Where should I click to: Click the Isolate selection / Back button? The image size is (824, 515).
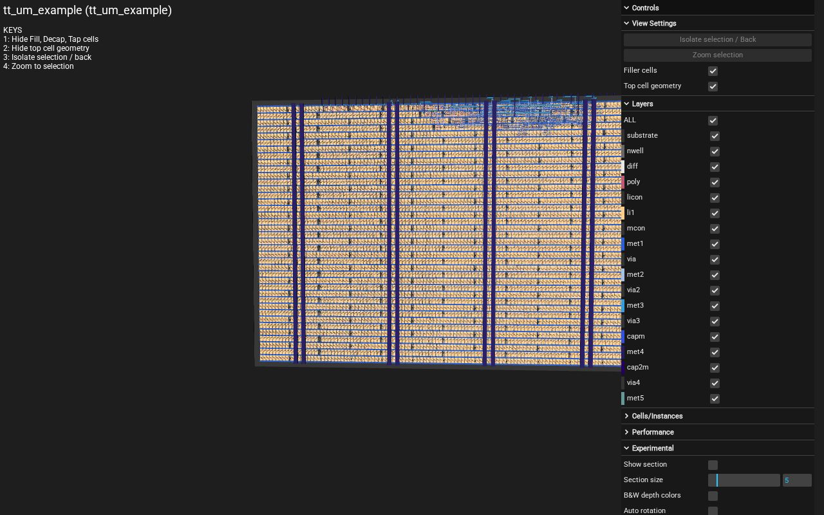coord(718,39)
